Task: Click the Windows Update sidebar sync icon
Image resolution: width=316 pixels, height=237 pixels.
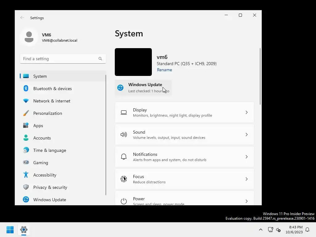Action: [26, 200]
